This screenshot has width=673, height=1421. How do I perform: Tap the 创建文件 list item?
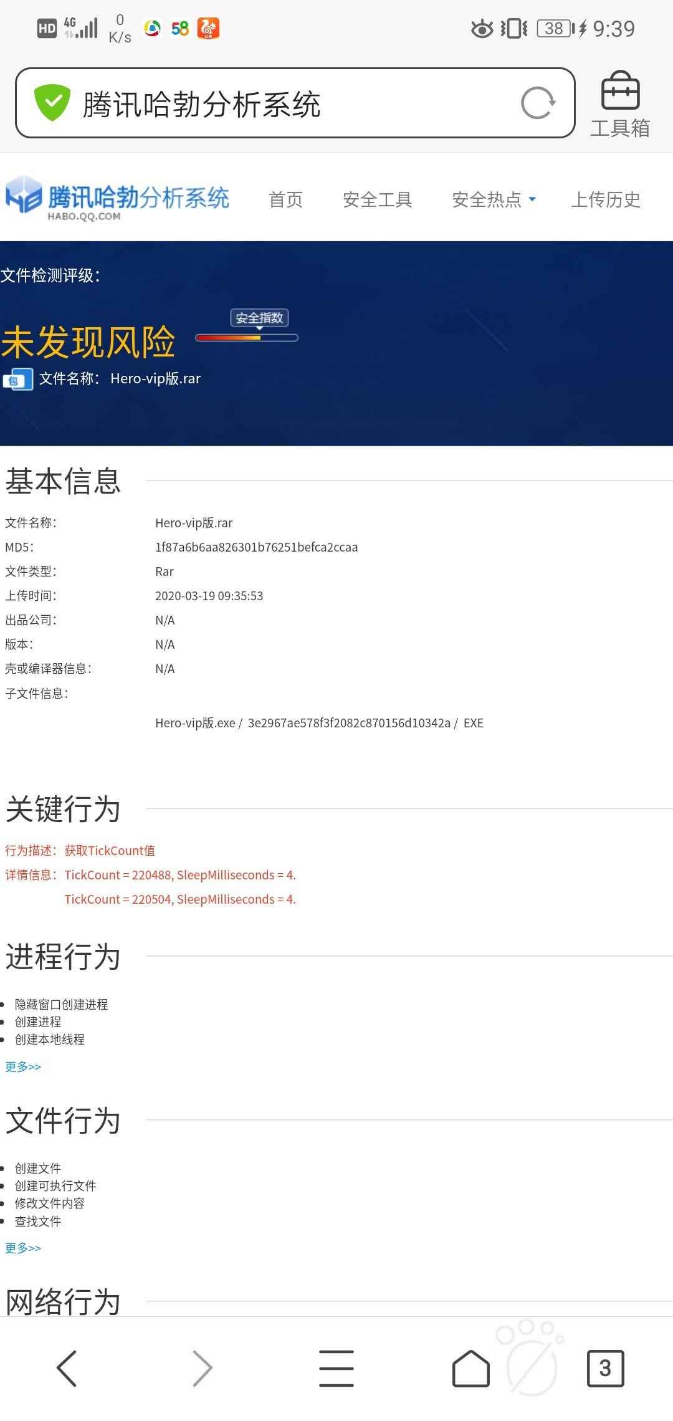[38, 1168]
